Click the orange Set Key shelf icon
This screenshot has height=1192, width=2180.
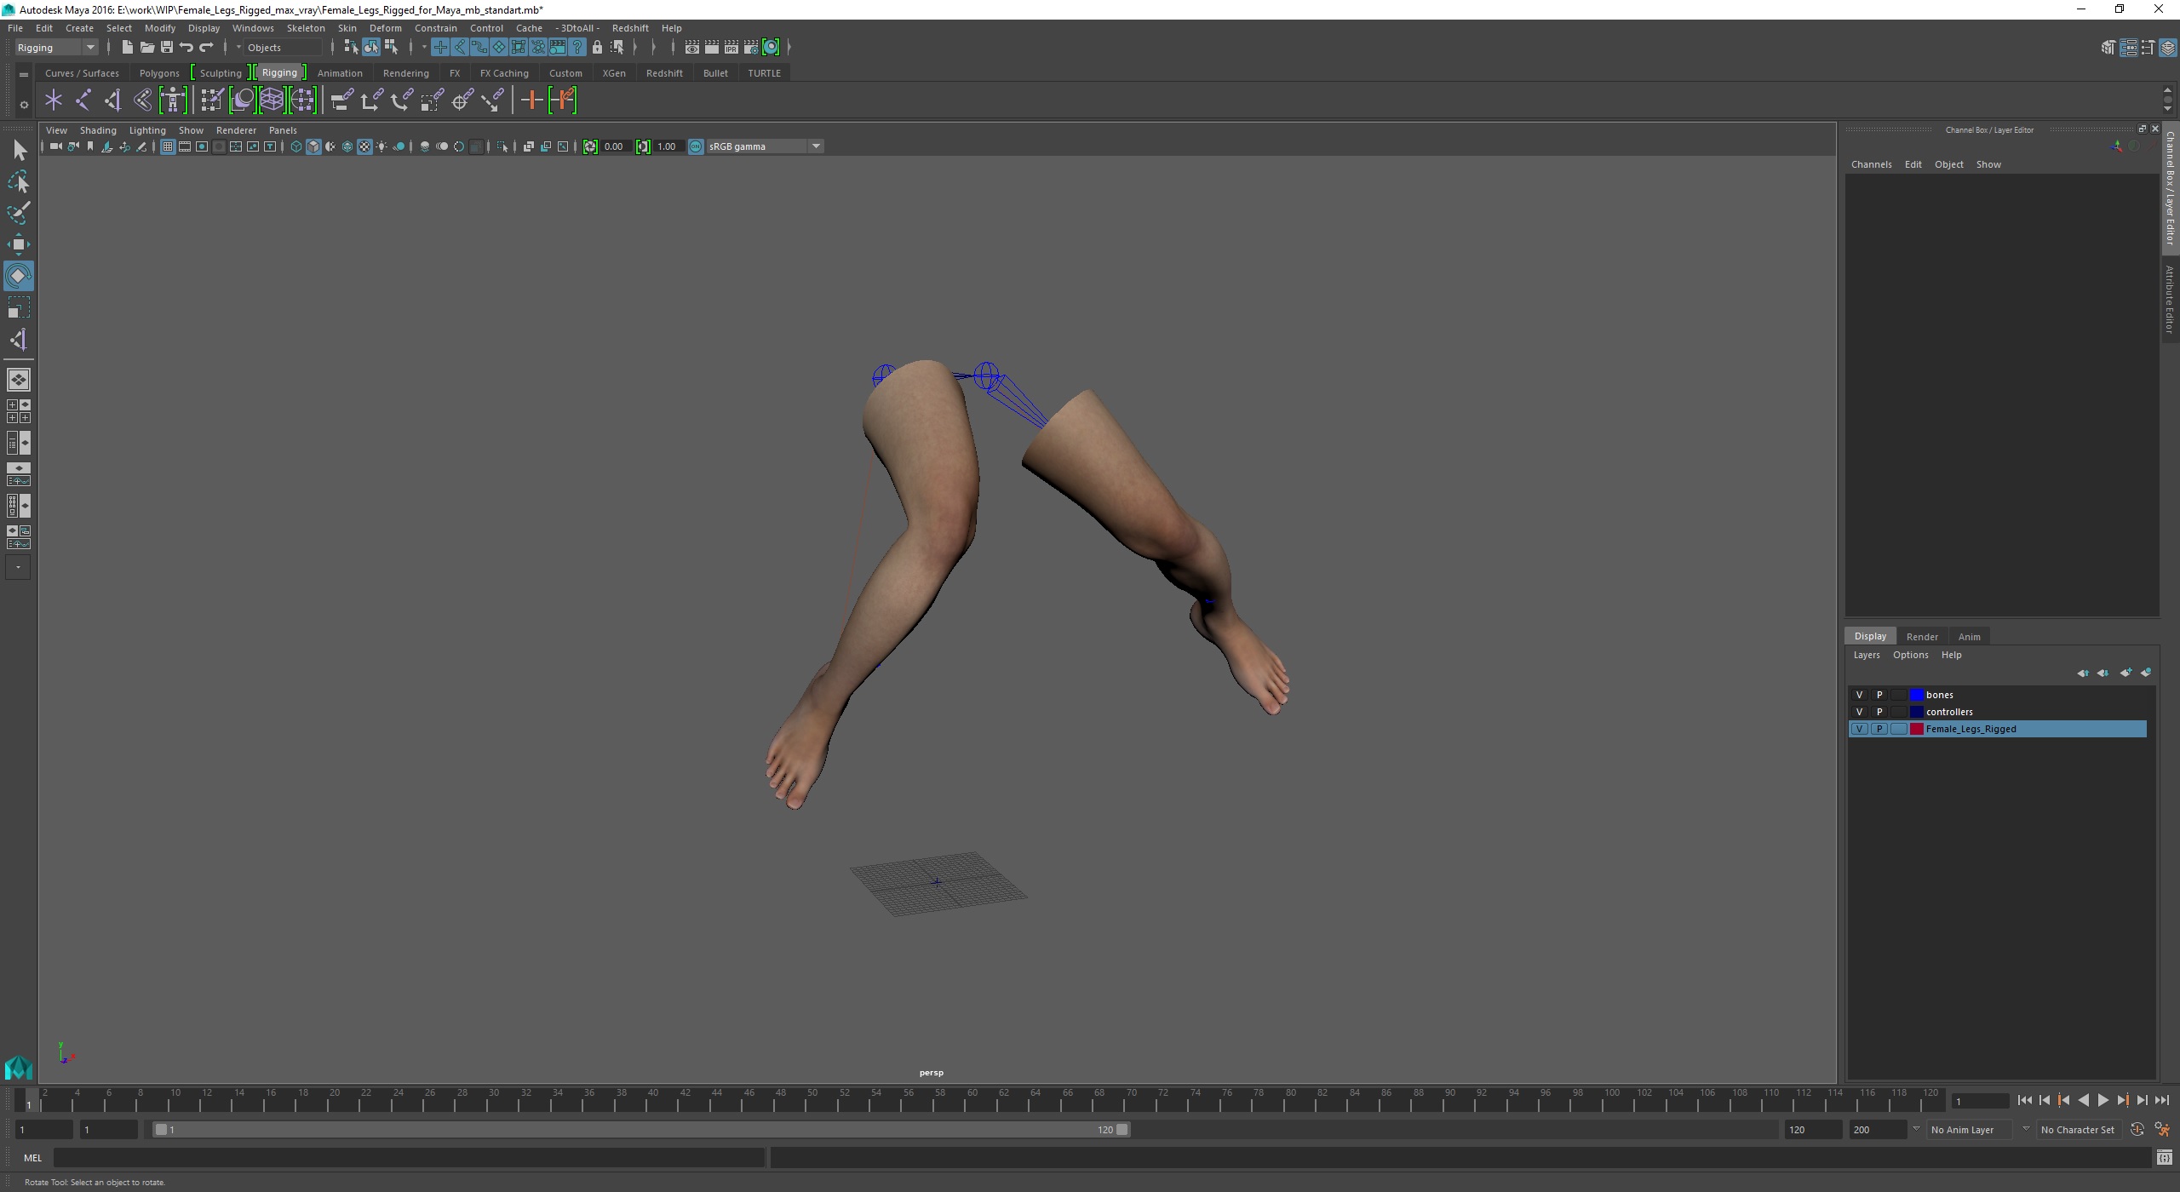[x=532, y=100]
